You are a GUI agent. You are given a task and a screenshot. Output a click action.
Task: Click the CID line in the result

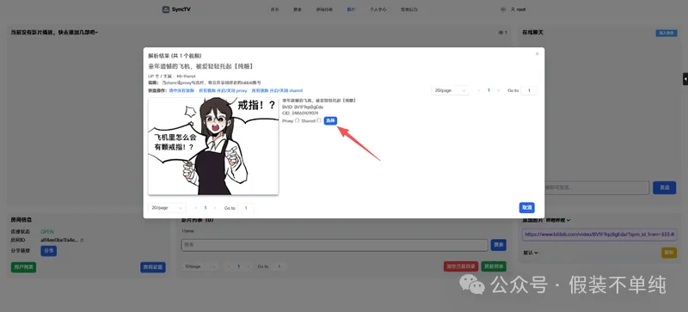(300, 113)
